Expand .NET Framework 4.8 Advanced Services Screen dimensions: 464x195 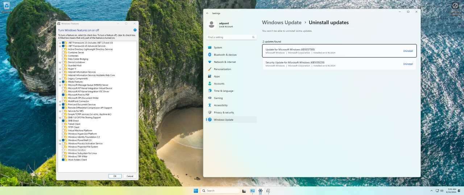pyautogui.click(x=60, y=46)
